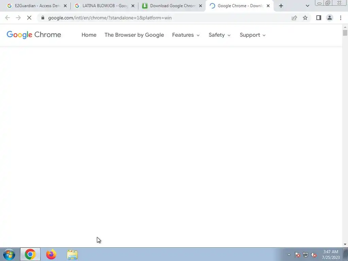Click the Google Chrome logo

coord(34,35)
